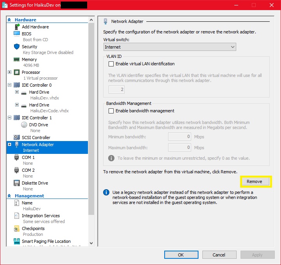
Task: Select the BIOS monitor icon
Action: click(17, 34)
